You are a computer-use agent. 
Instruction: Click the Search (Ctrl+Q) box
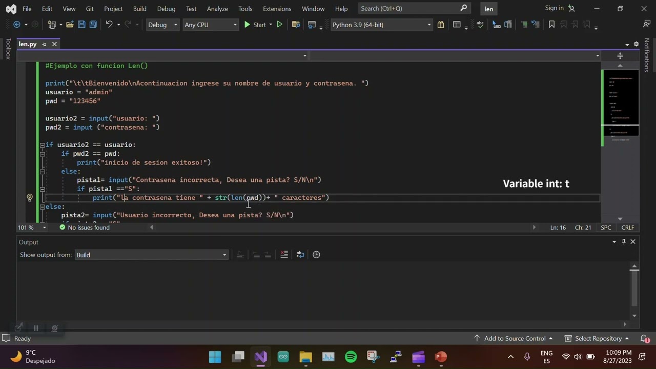414,8
